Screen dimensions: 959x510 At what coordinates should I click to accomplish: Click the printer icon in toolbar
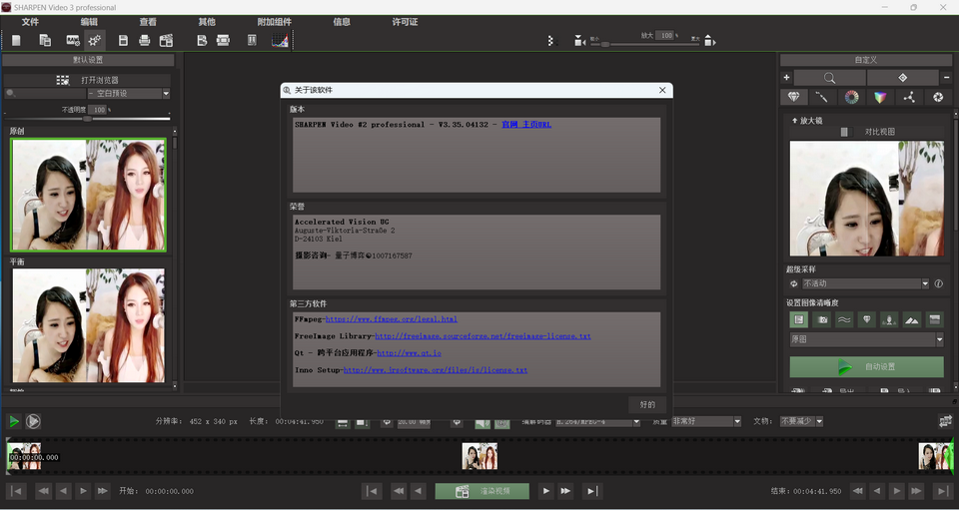tap(144, 40)
